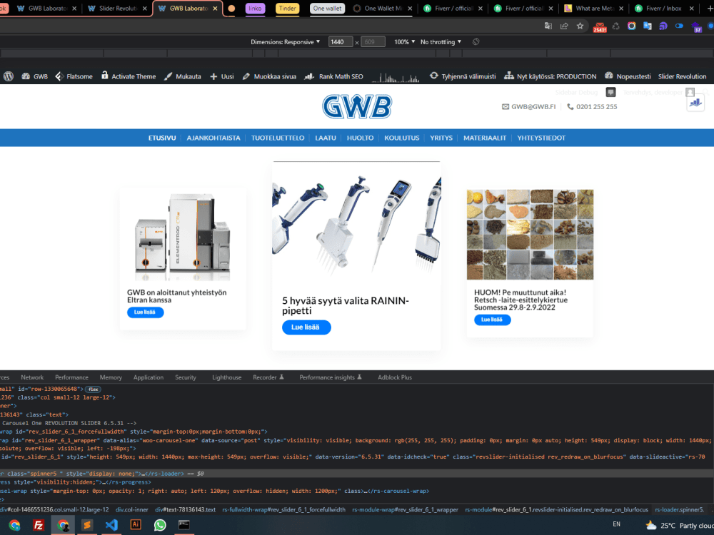Open FileZilla from the taskbar
The height and width of the screenshot is (535, 714).
39,525
